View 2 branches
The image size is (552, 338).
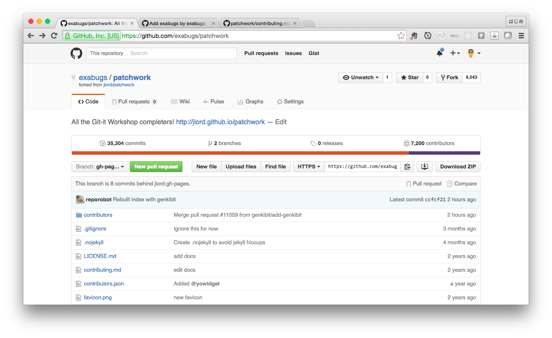coord(225,143)
